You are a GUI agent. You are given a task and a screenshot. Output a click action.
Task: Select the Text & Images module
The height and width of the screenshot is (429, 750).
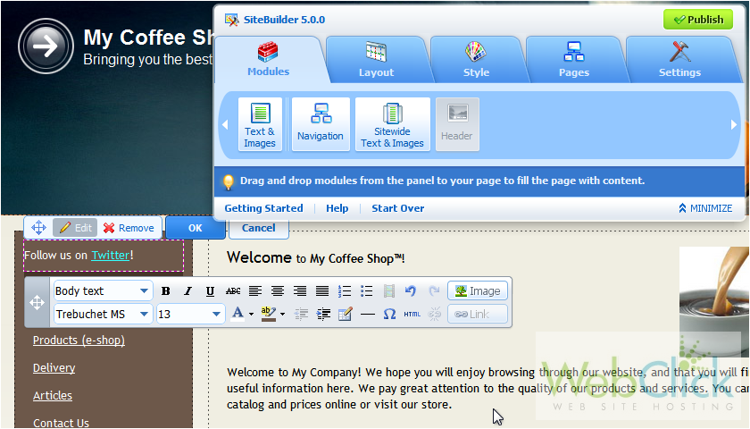[260, 124]
